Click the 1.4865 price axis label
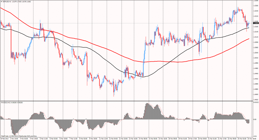 click(x=256, y=89)
